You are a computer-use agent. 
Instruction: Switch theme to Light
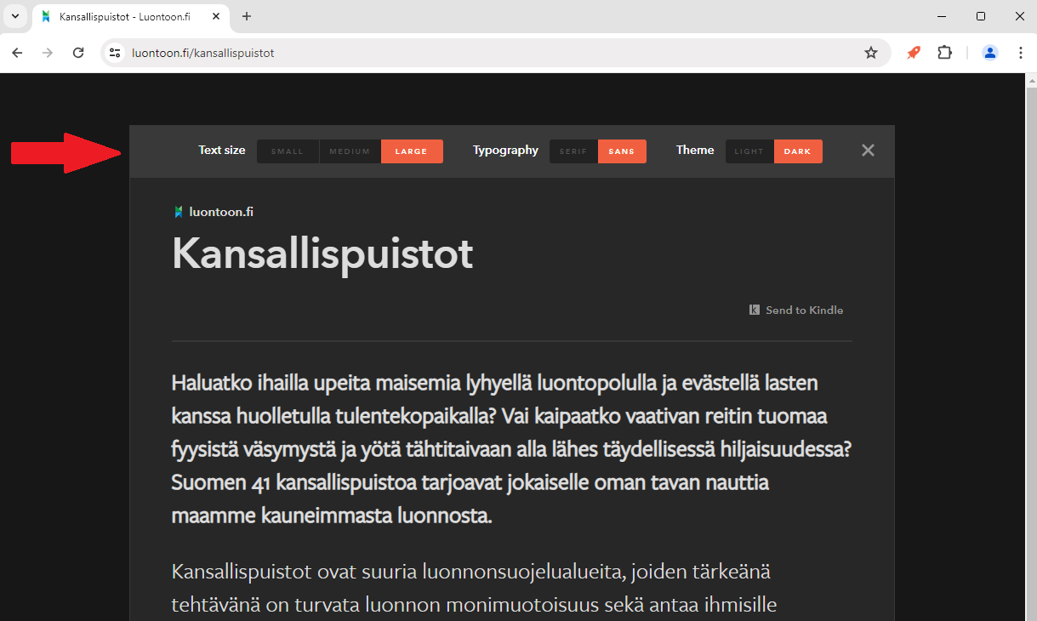coord(749,151)
